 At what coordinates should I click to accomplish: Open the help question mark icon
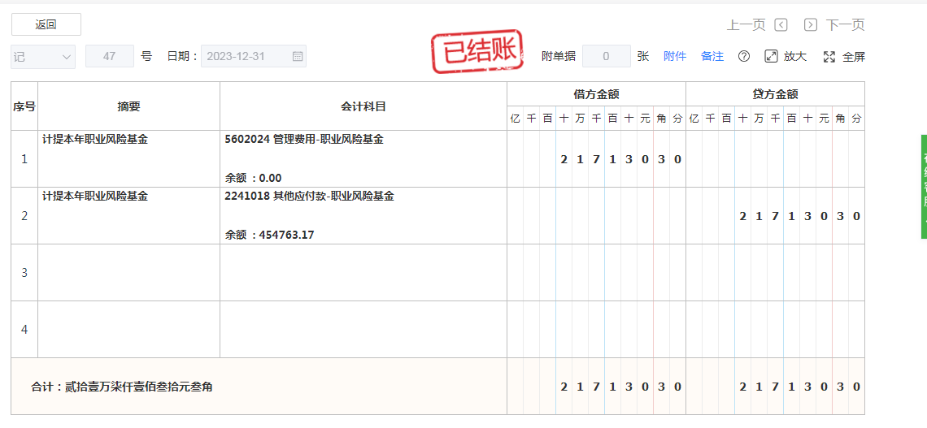pyautogui.click(x=743, y=57)
